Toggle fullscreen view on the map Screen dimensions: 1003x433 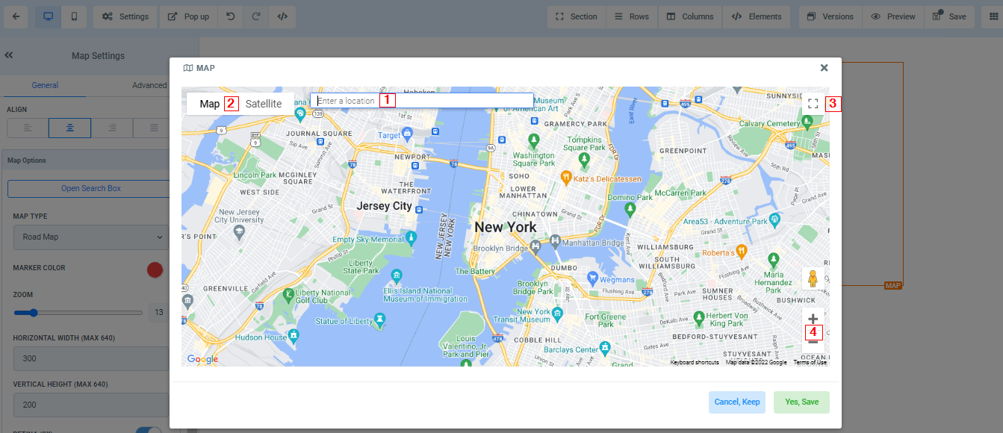813,105
